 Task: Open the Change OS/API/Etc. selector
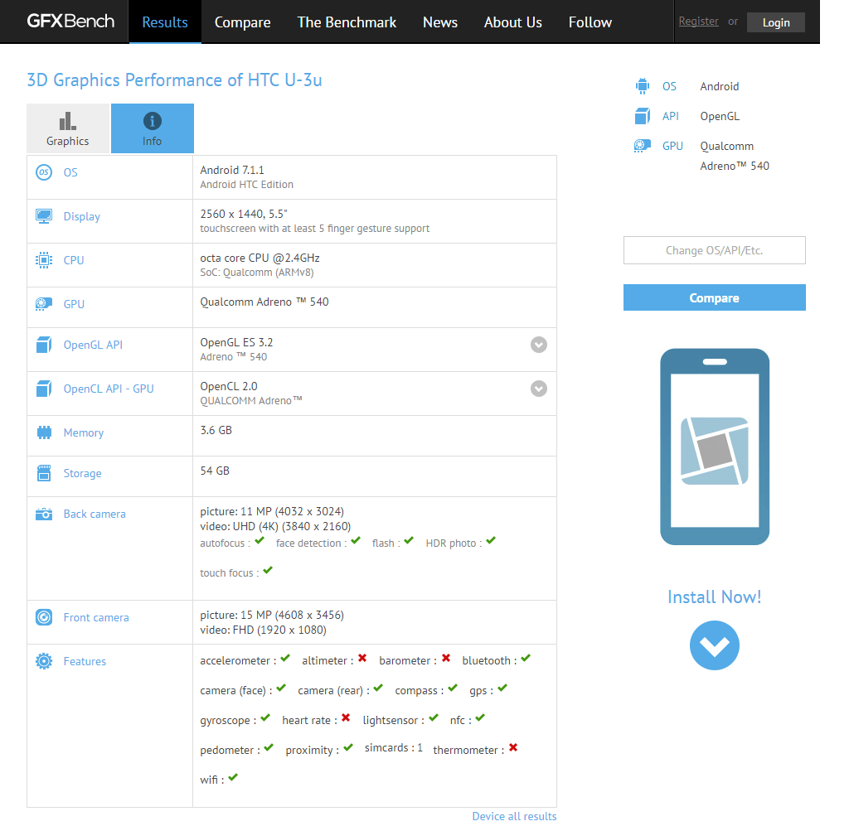click(715, 250)
